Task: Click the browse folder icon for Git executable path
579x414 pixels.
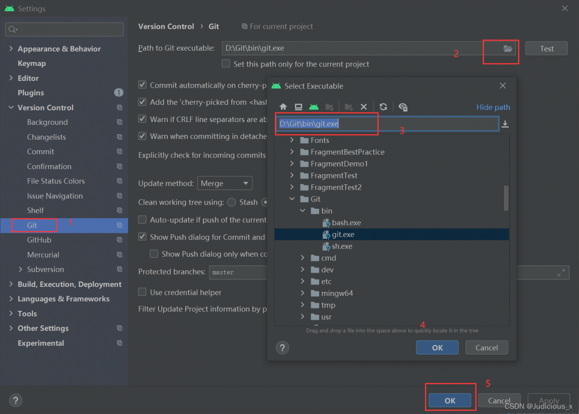Action: tap(508, 48)
